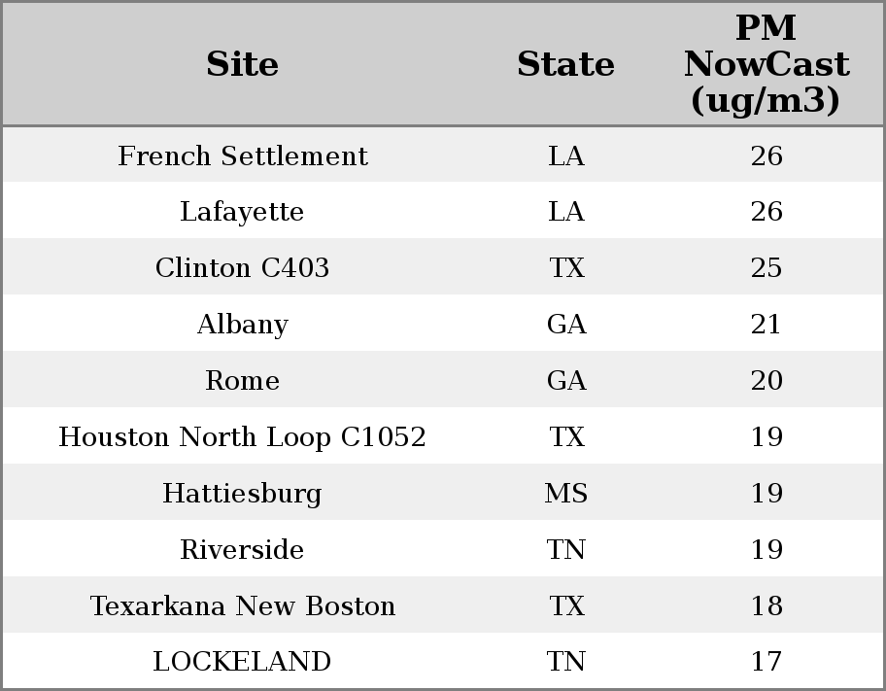Select the PM value 17 for LOCKELAND
This screenshot has width=886, height=691.
767,662
